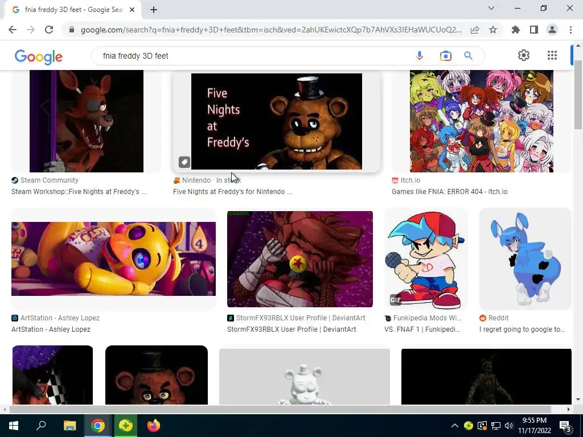Open the volume control in tray
Screen dimensions: 583x437
509,426
